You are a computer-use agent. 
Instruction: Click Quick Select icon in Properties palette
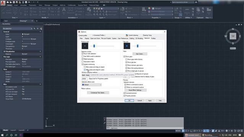tap(41, 29)
